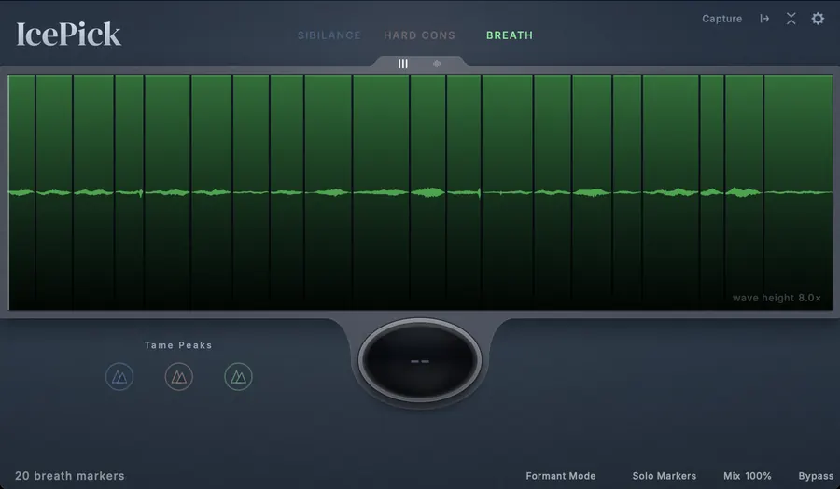
Task: Click the arrow-to-bar icon beside Capture
Action: 764,19
